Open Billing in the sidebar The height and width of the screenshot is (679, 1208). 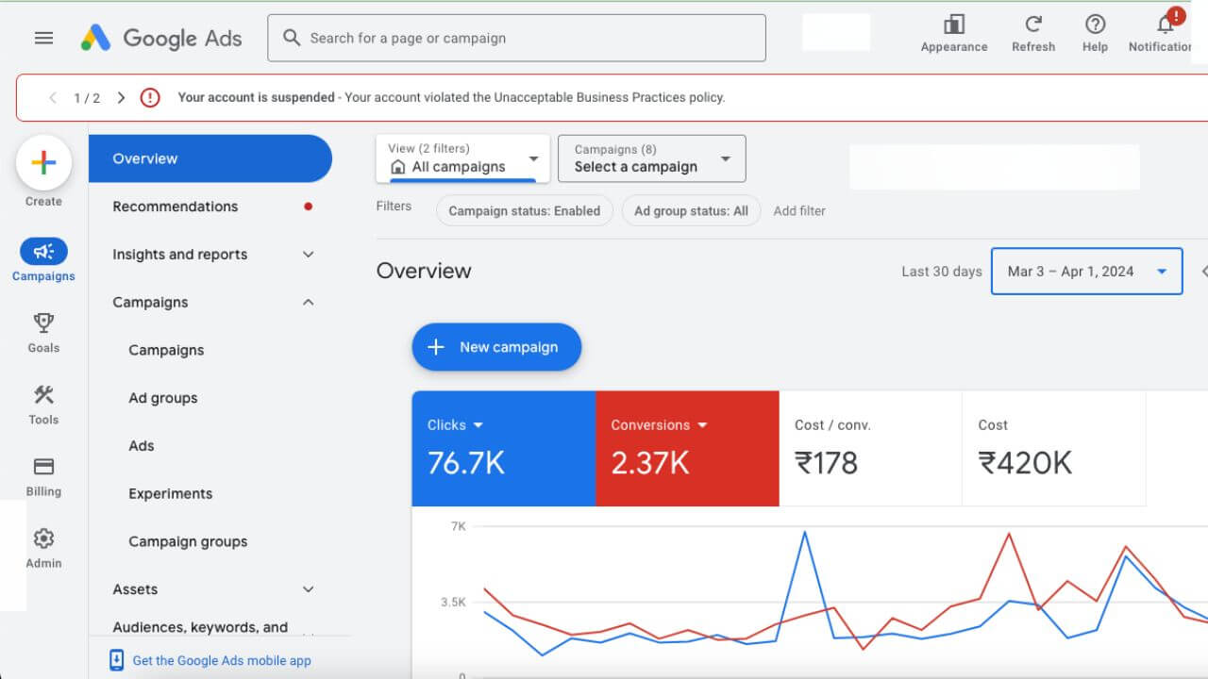pyautogui.click(x=43, y=476)
